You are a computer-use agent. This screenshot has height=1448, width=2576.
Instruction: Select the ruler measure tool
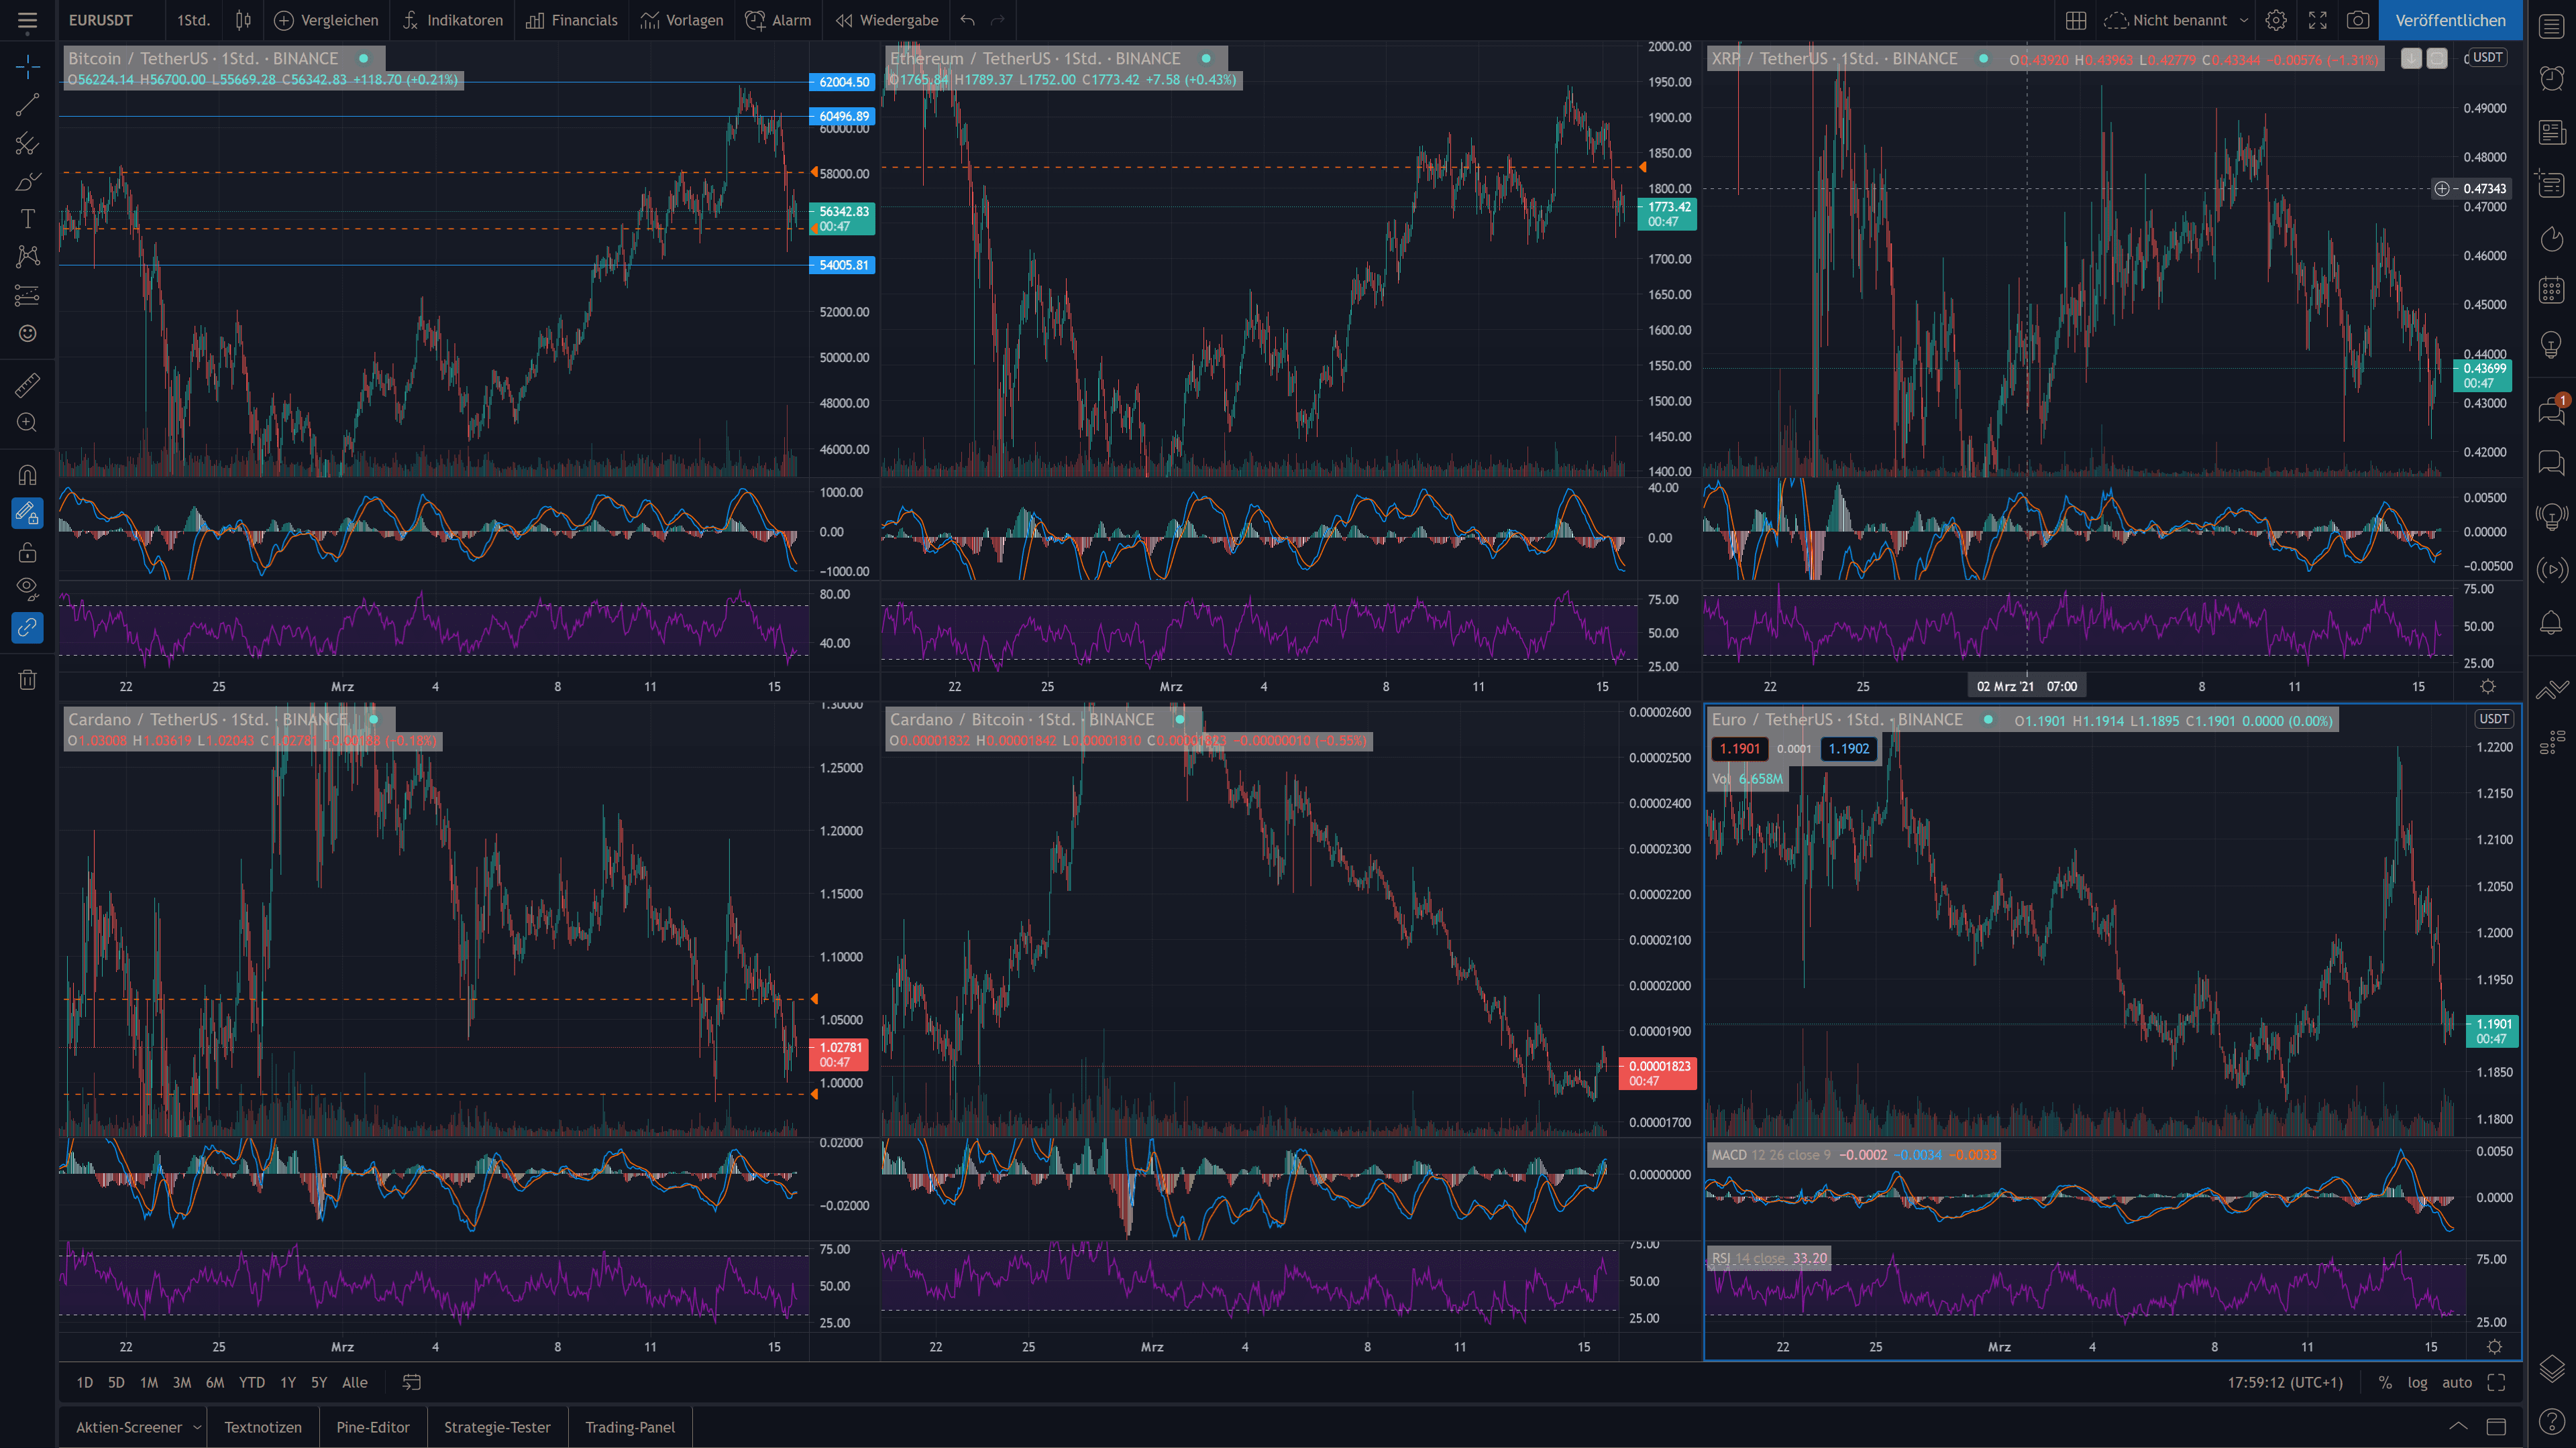27,385
